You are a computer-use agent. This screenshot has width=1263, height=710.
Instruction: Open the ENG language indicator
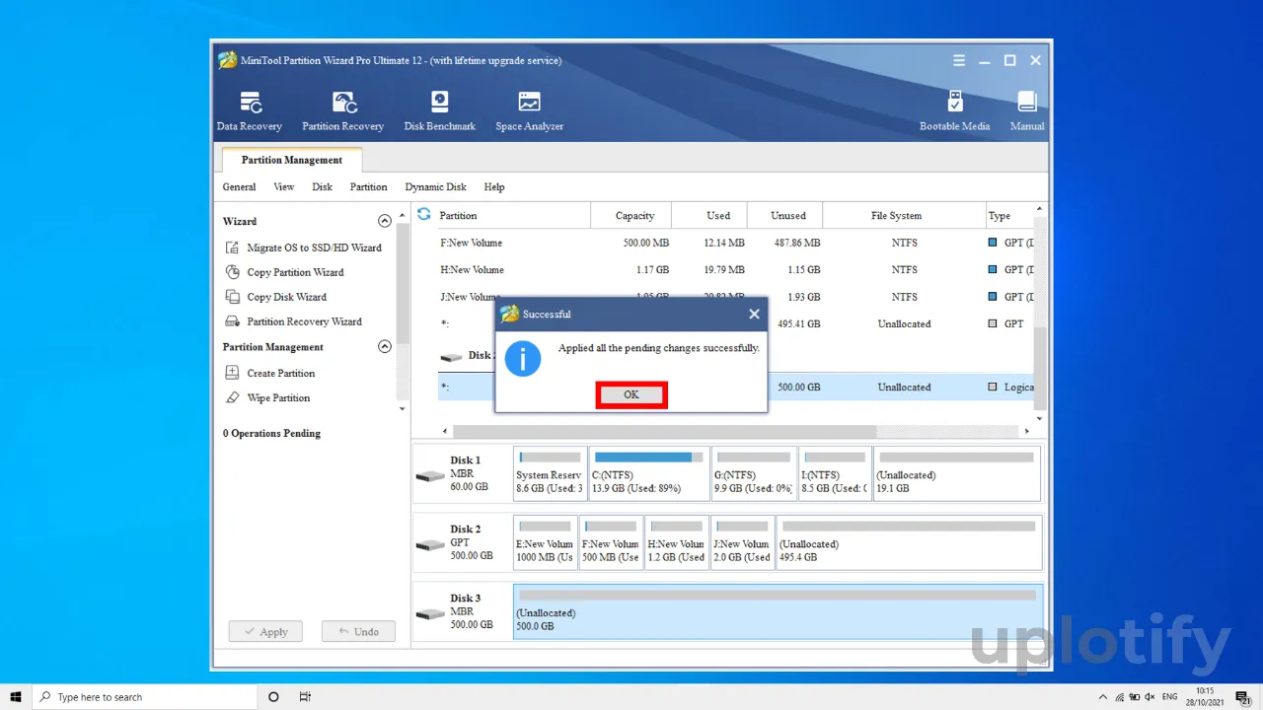click(1168, 696)
